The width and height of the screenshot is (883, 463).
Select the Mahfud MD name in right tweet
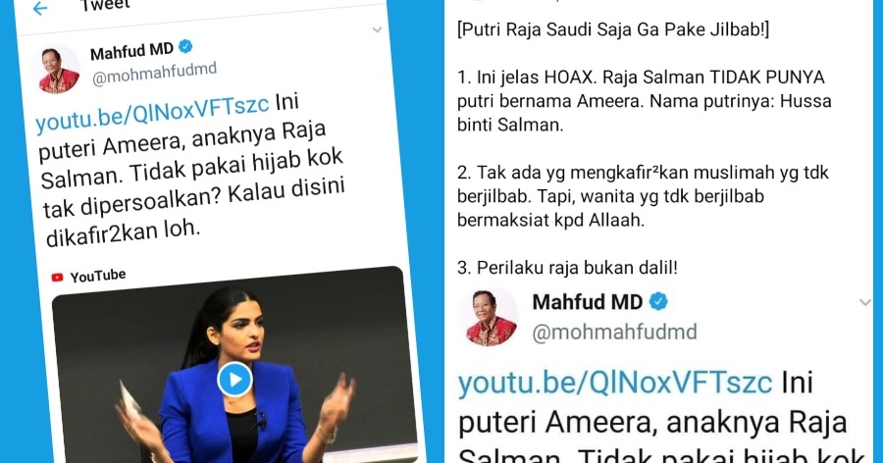588,302
